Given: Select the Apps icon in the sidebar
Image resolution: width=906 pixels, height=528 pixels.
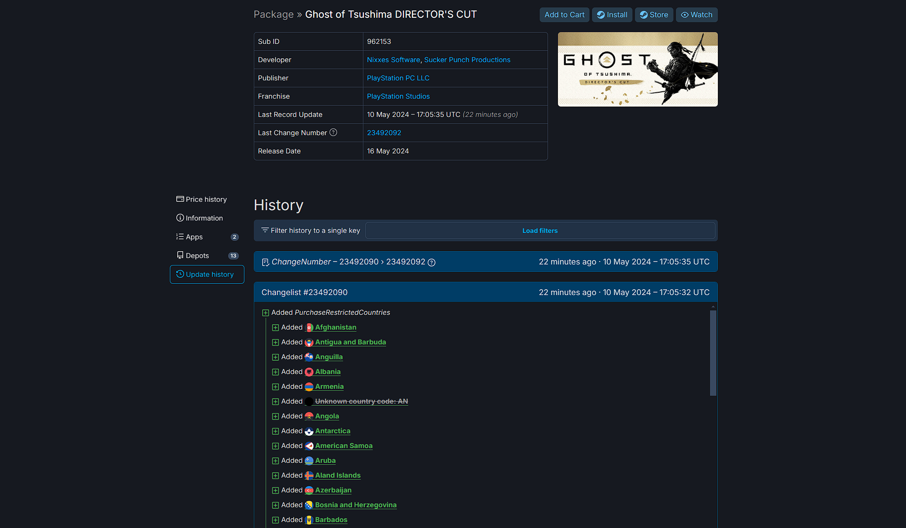Looking at the screenshot, I should pos(180,237).
